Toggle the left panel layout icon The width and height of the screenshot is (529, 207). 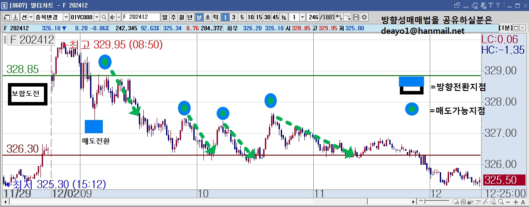[7, 17]
